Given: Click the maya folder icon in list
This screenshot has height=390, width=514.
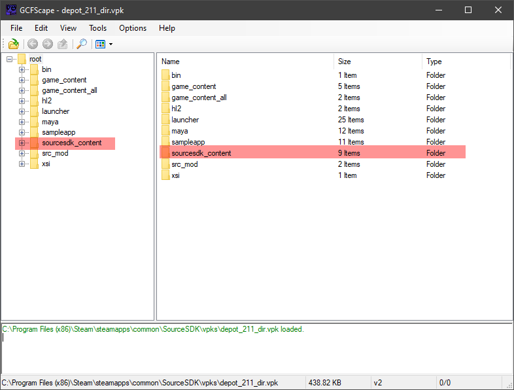Looking at the screenshot, I should point(165,131).
